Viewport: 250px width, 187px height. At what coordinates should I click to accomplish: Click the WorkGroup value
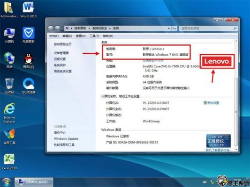pyautogui.click(x=151, y=121)
